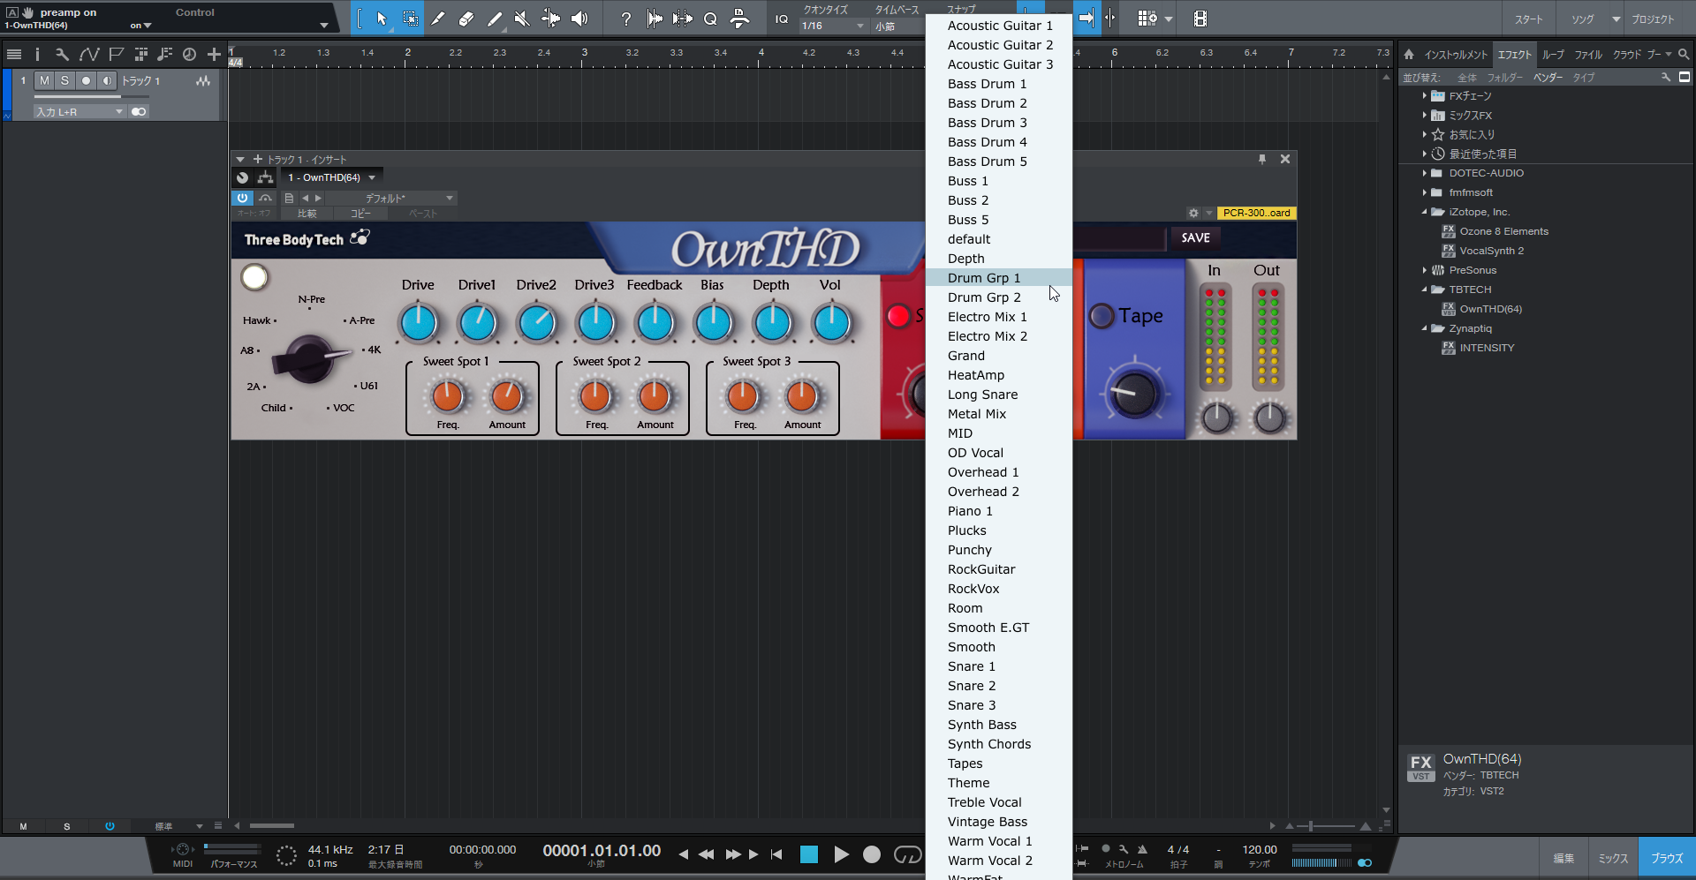Open the quantize 1/16 dropdown

pyautogui.click(x=834, y=26)
